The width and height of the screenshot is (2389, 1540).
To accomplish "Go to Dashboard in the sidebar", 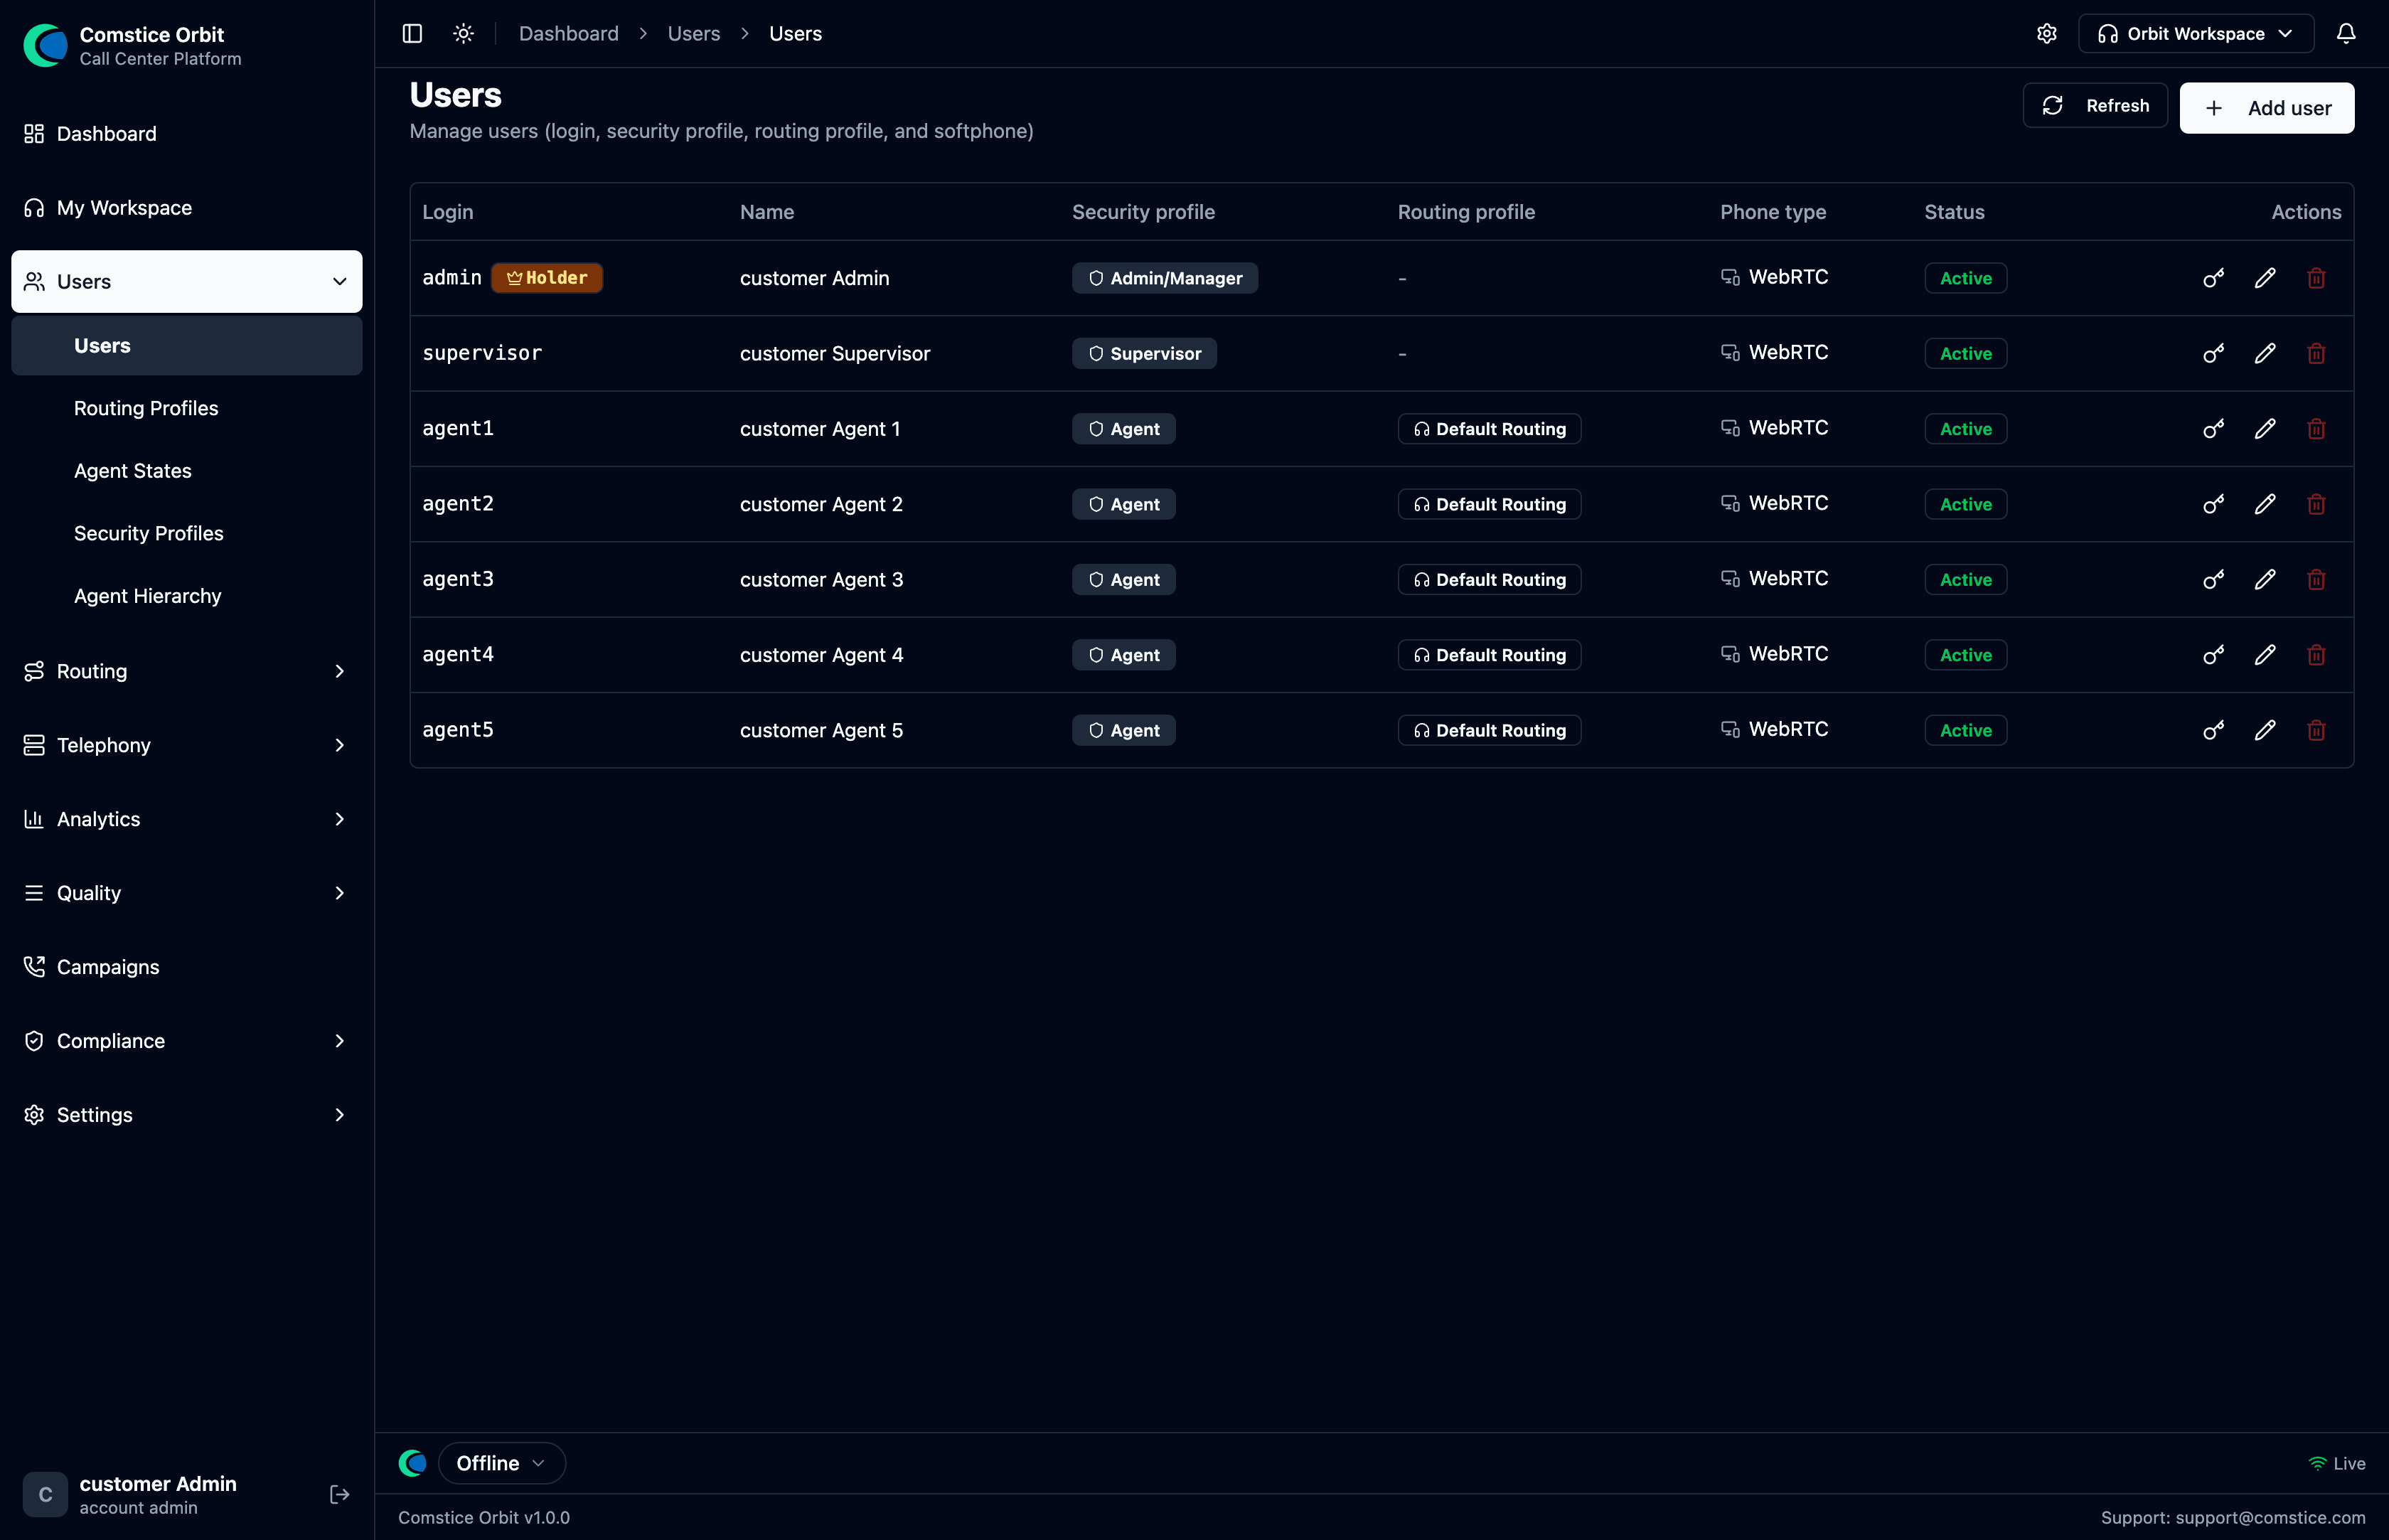I will (x=187, y=134).
